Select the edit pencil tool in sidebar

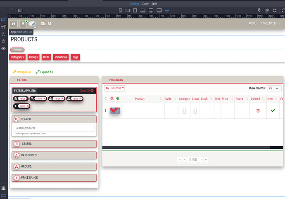pyautogui.click(x=3, y=19)
